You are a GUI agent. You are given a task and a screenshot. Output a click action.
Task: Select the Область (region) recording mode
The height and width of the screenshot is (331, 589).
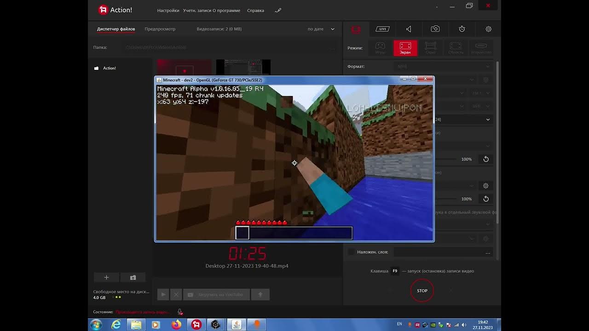click(456, 48)
